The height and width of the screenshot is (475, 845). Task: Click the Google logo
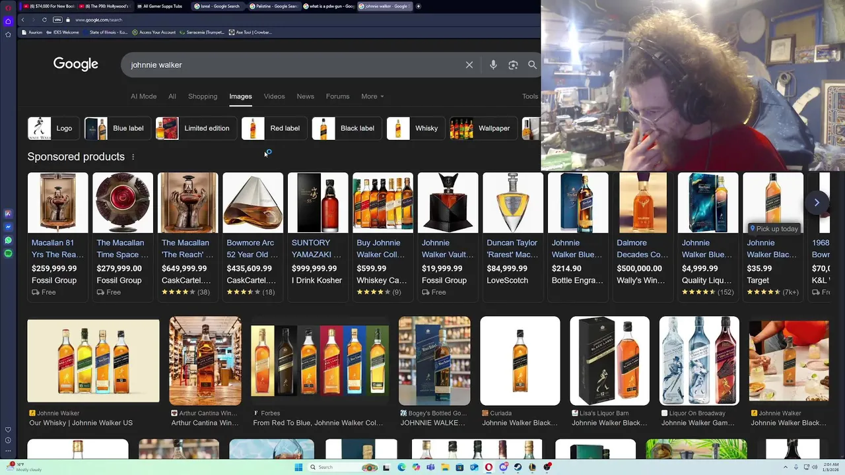click(x=76, y=64)
